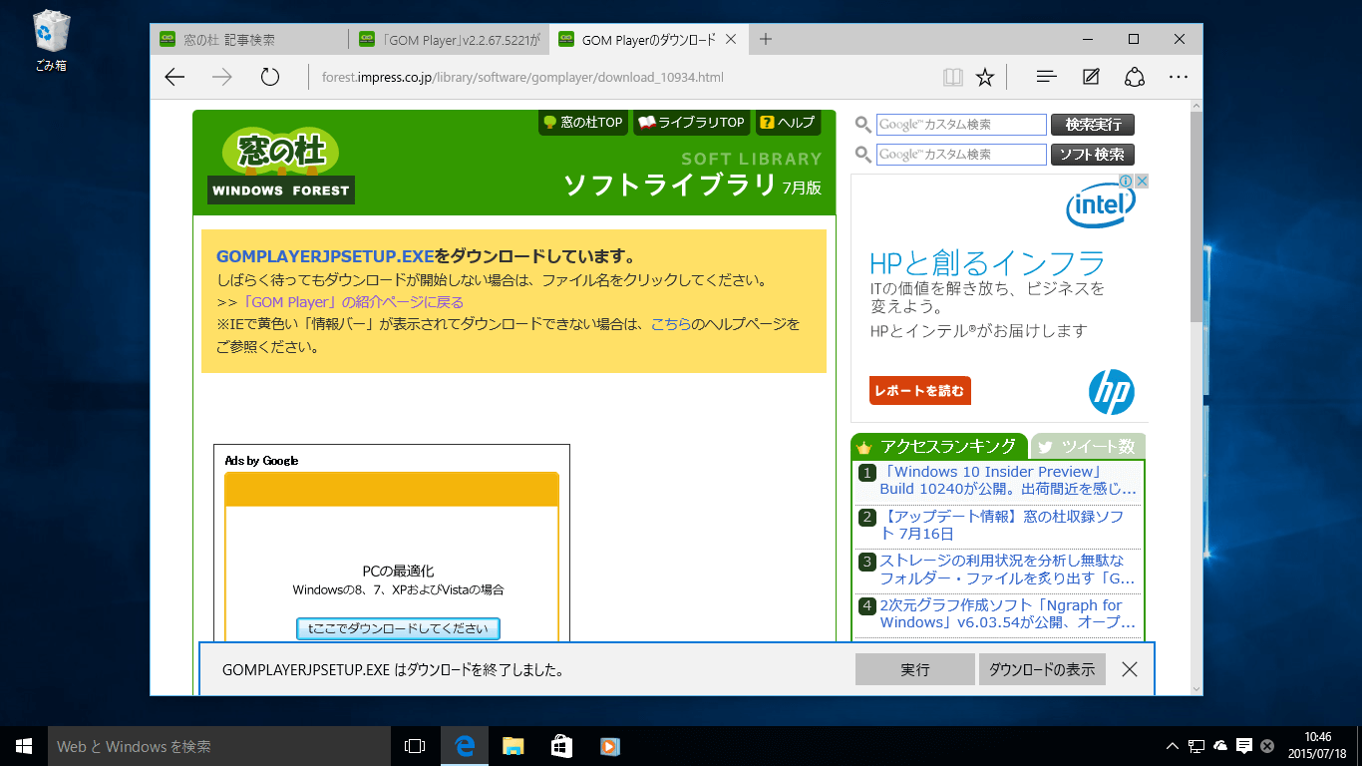Select the アクセスランキング tab
This screenshot has height=766, width=1362.
pyautogui.click(x=938, y=446)
